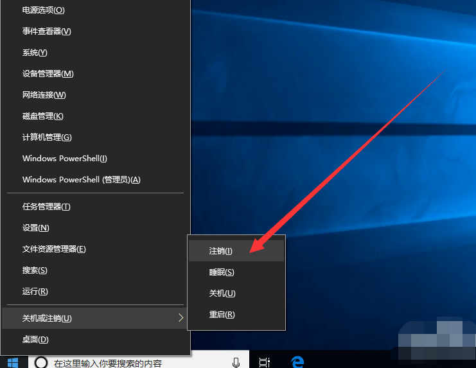Click the microphone icon in the search box
The image size is (476, 368).
(236, 363)
